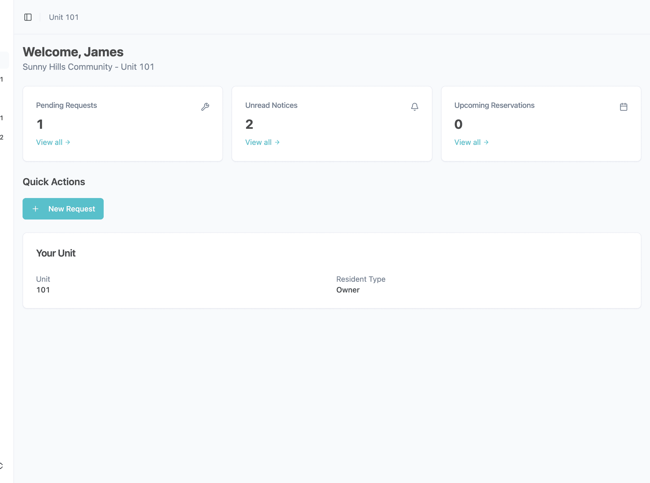The image size is (650, 483).
Task: Open View all under Unread Notices
Action: tap(262, 142)
